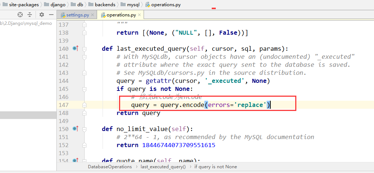
Task: Collapse last_executed_query function fold at line 140
Action: (84, 49)
